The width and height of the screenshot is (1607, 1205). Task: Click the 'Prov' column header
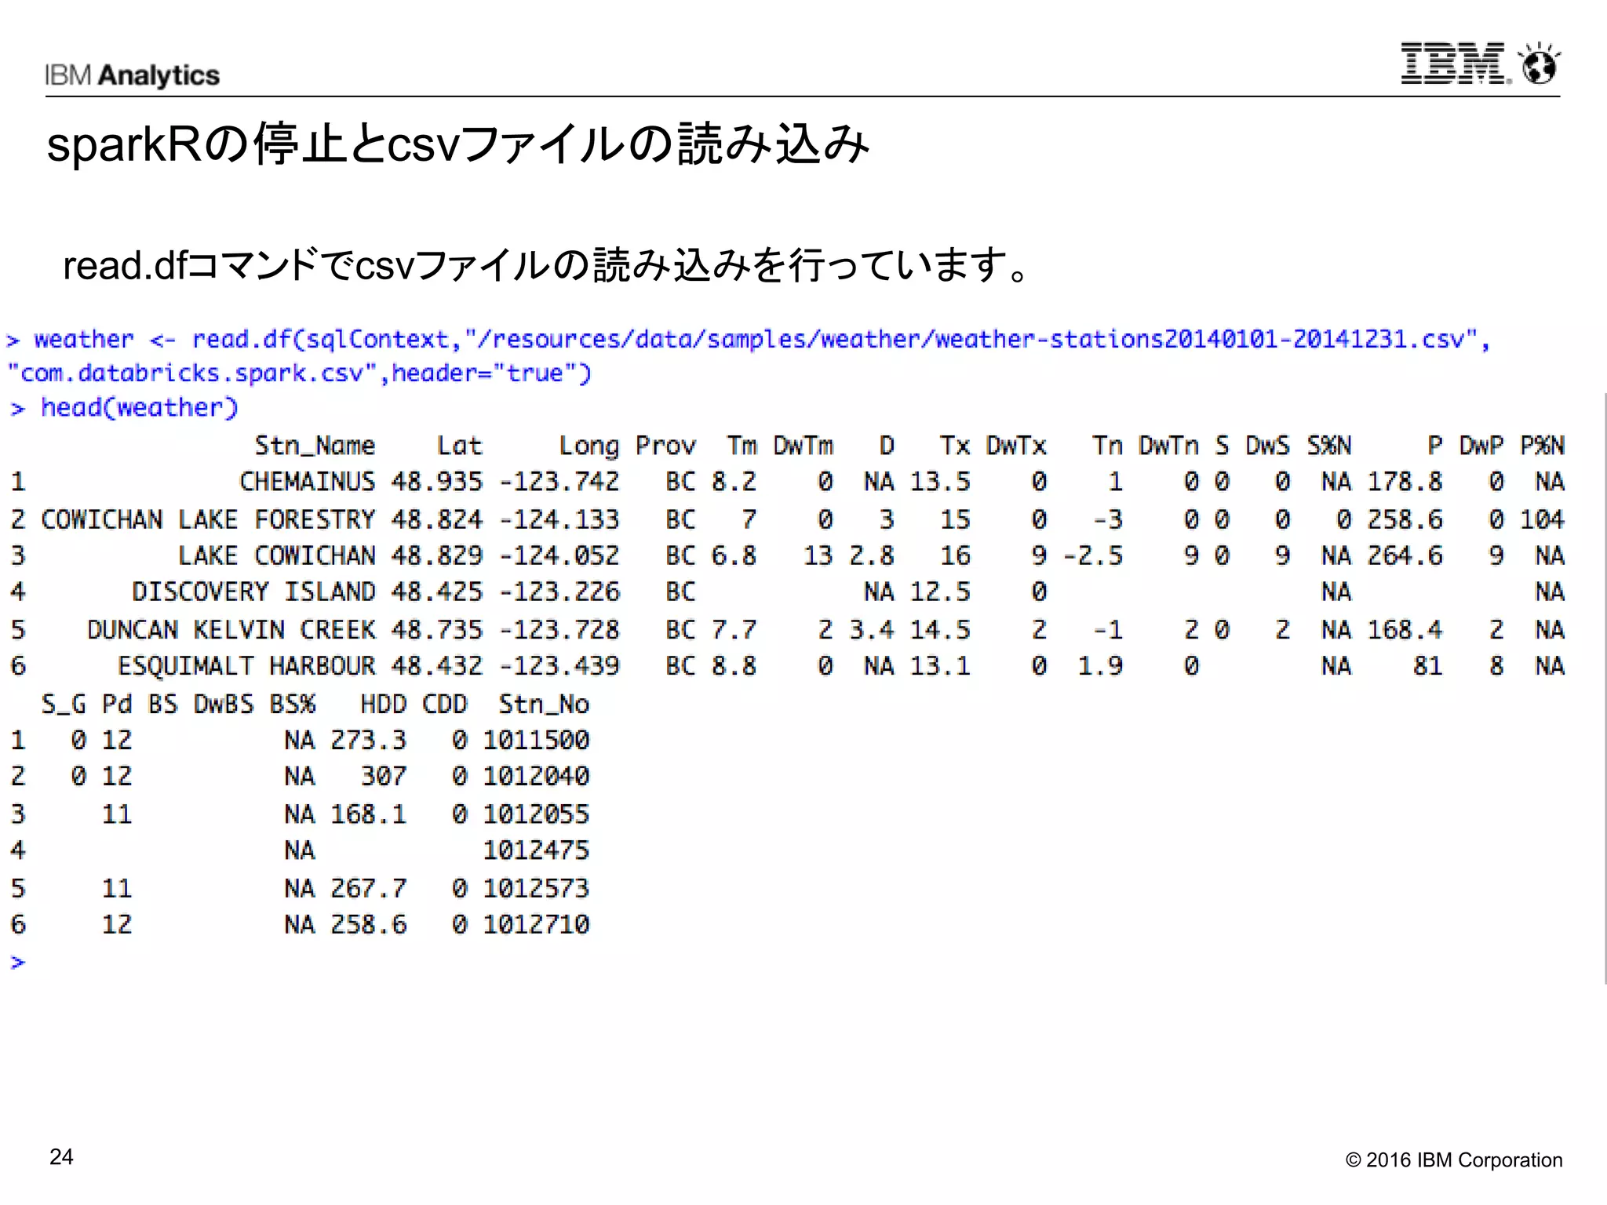(665, 446)
